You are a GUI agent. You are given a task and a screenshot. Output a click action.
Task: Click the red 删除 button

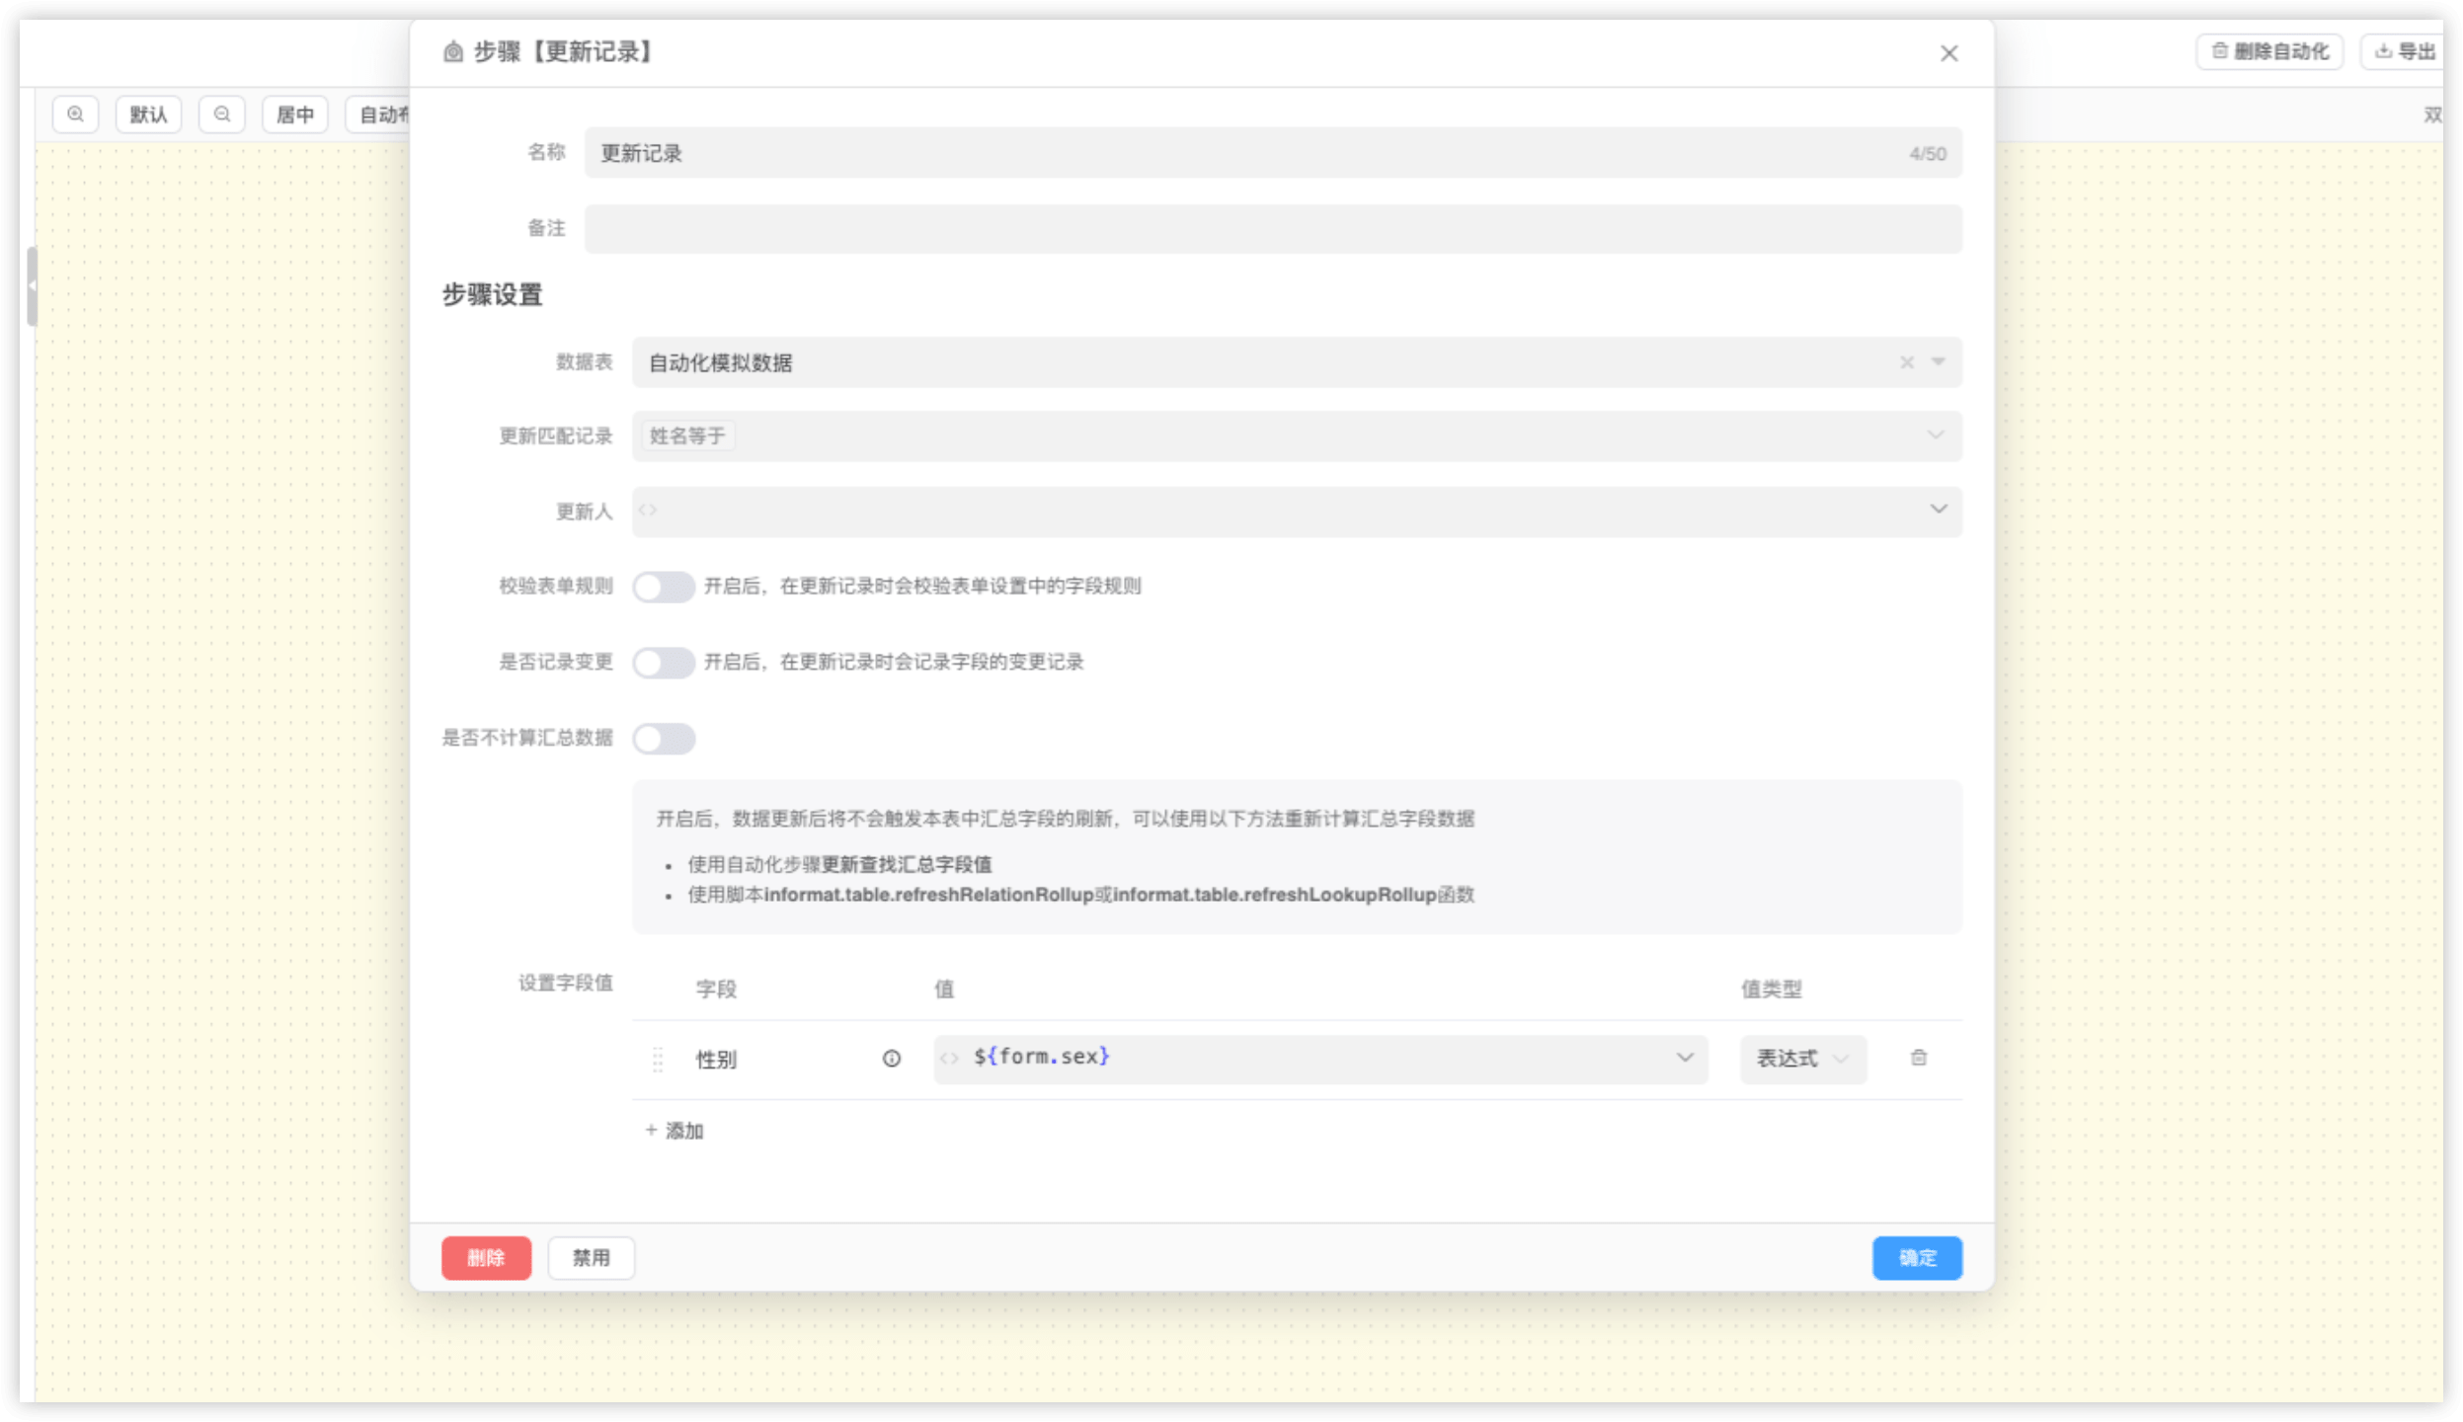pyautogui.click(x=486, y=1258)
